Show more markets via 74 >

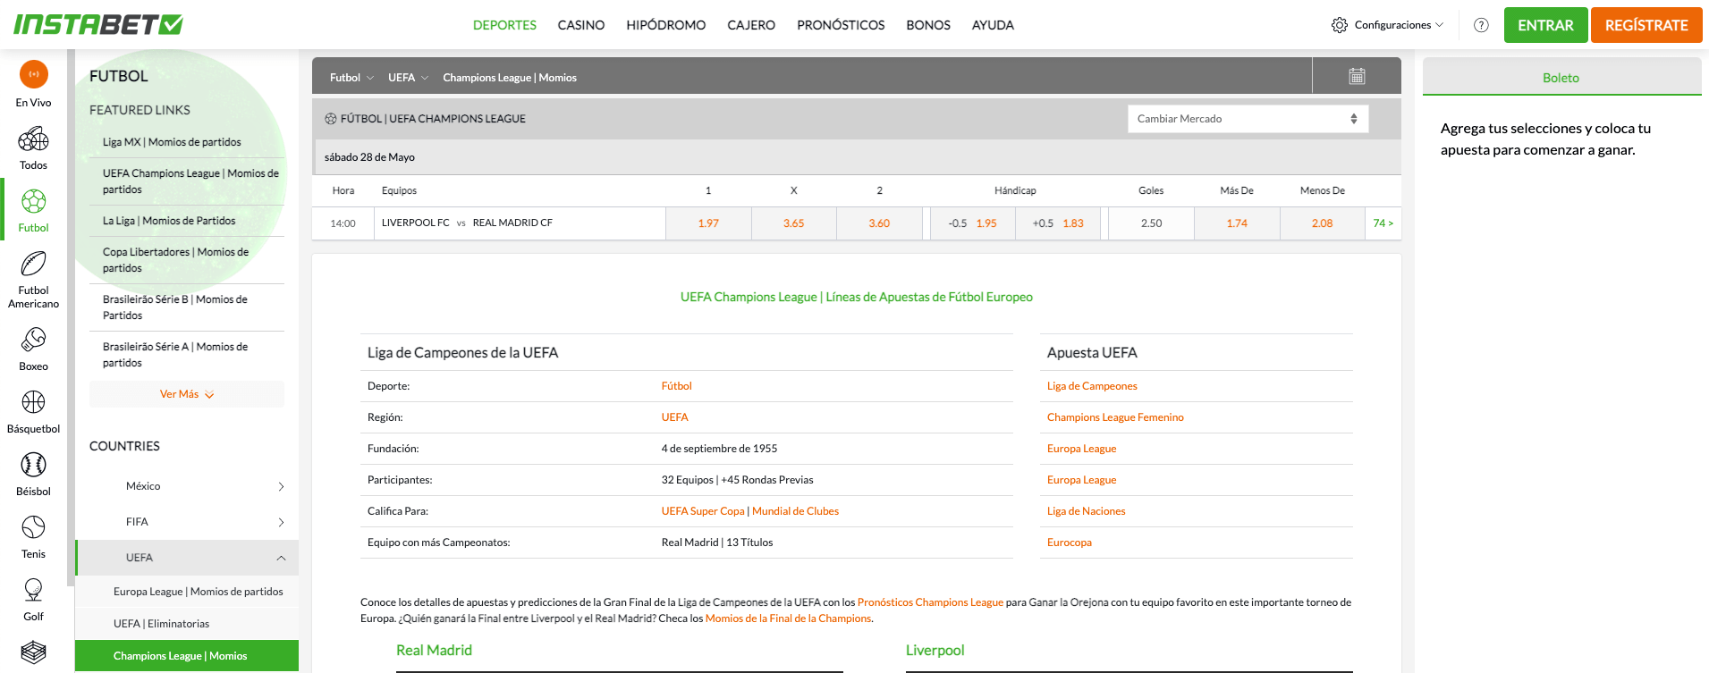(x=1383, y=223)
